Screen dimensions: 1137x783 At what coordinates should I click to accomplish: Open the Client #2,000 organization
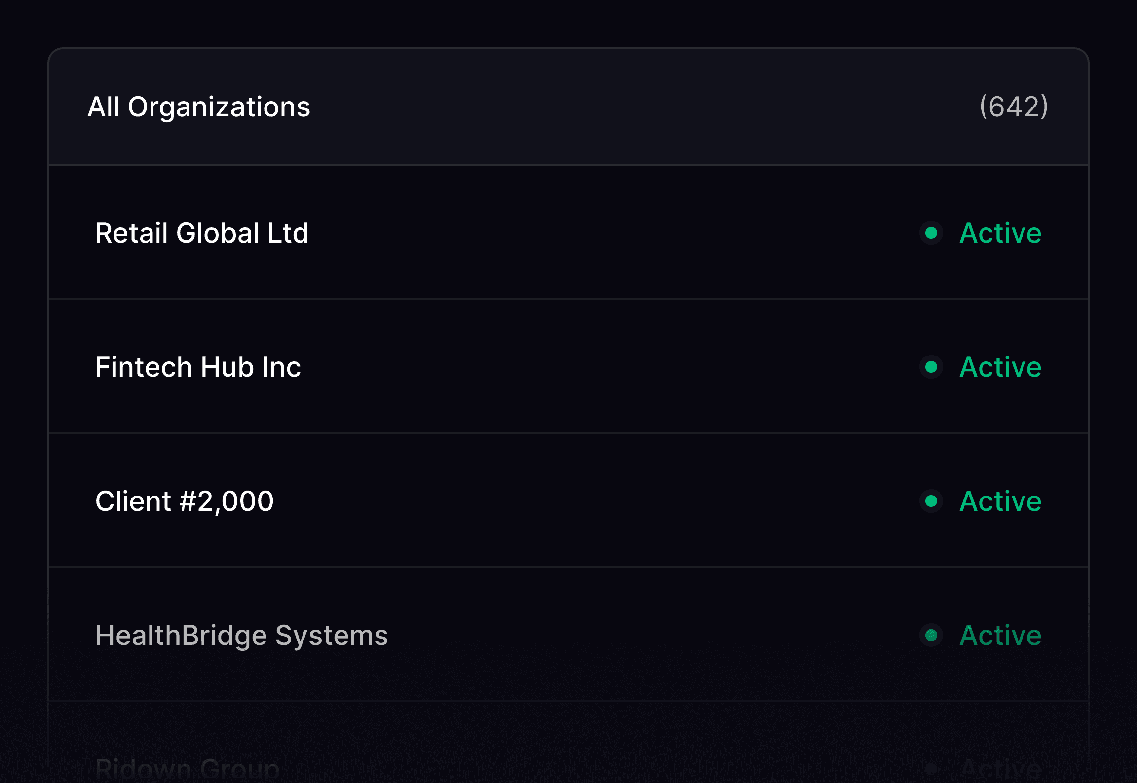tap(185, 501)
